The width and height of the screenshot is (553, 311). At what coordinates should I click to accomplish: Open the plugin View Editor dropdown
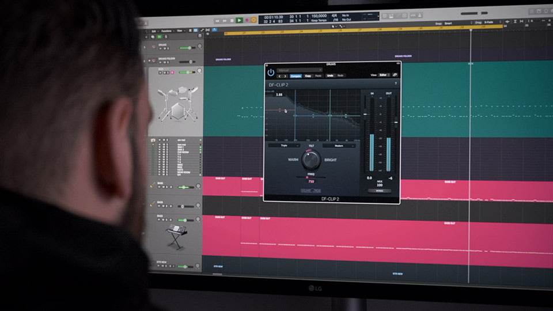(x=384, y=75)
